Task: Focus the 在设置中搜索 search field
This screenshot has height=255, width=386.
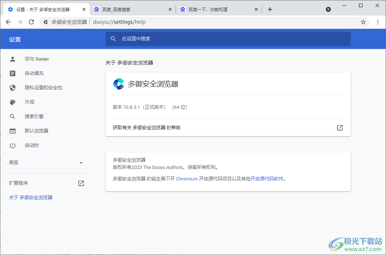Action: [228, 39]
